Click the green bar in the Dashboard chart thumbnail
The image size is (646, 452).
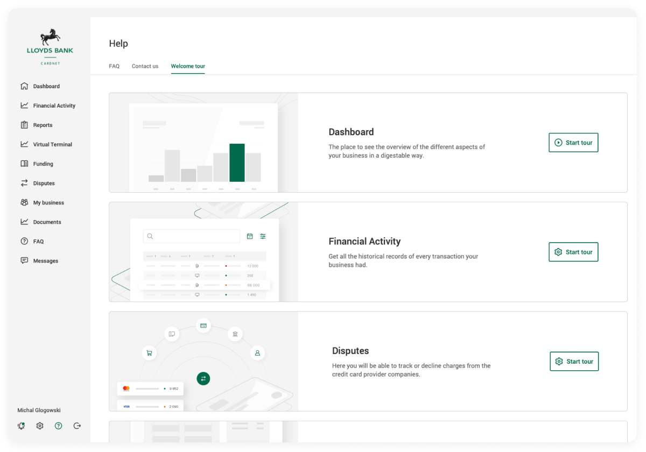point(237,161)
